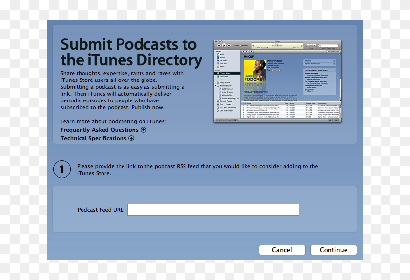The height and width of the screenshot is (280, 410).
Task: Click the Frequently Asked Questions arrow icon
Action: pyautogui.click(x=143, y=130)
